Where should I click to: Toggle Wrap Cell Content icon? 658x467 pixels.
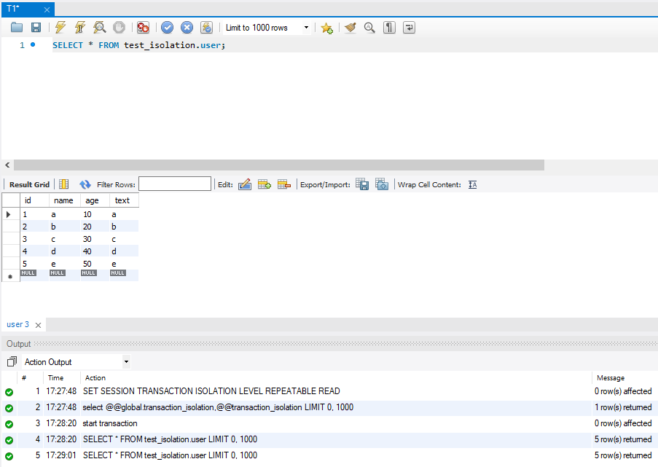[472, 184]
